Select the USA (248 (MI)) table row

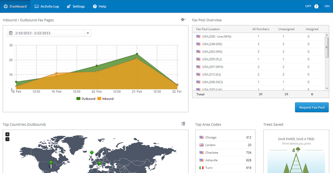258,44
